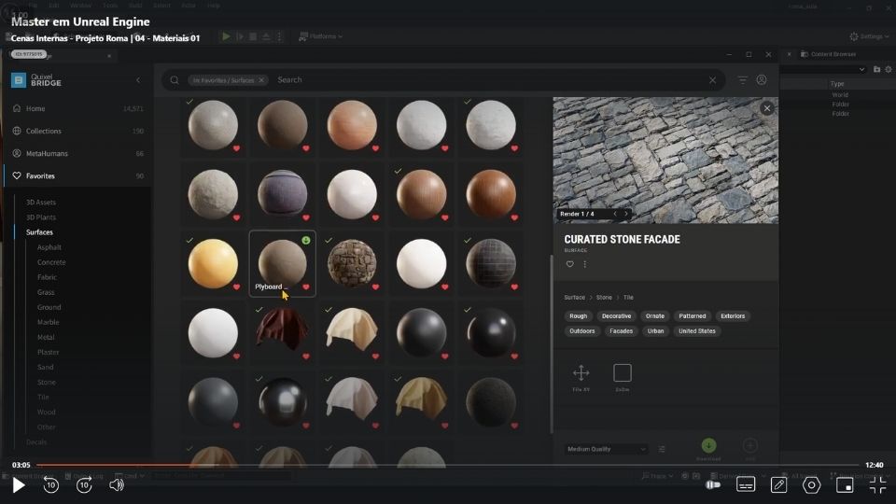The width and height of the screenshot is (896, 504).
Task: Click the playback speed icon
Action: [x=712, y=484]
